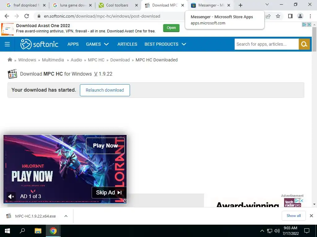This screenshot has width=317, height=237.
Task: Go to the home breadcrumb icon
Action: click(10, 60)
